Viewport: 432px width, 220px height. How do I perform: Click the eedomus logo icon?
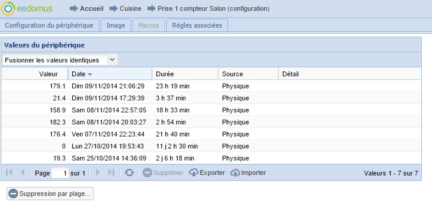pyautogui.click(x=8, y=8)
